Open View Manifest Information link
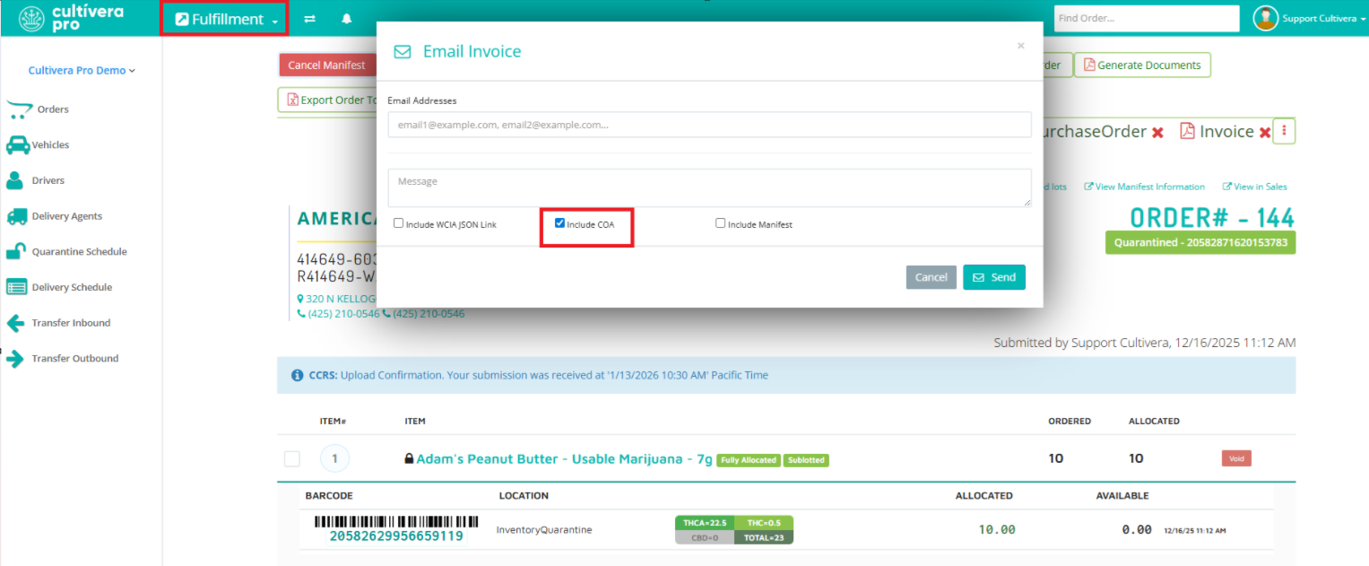Screen dimensions: 1369x566 click(x=1145, y=187)
